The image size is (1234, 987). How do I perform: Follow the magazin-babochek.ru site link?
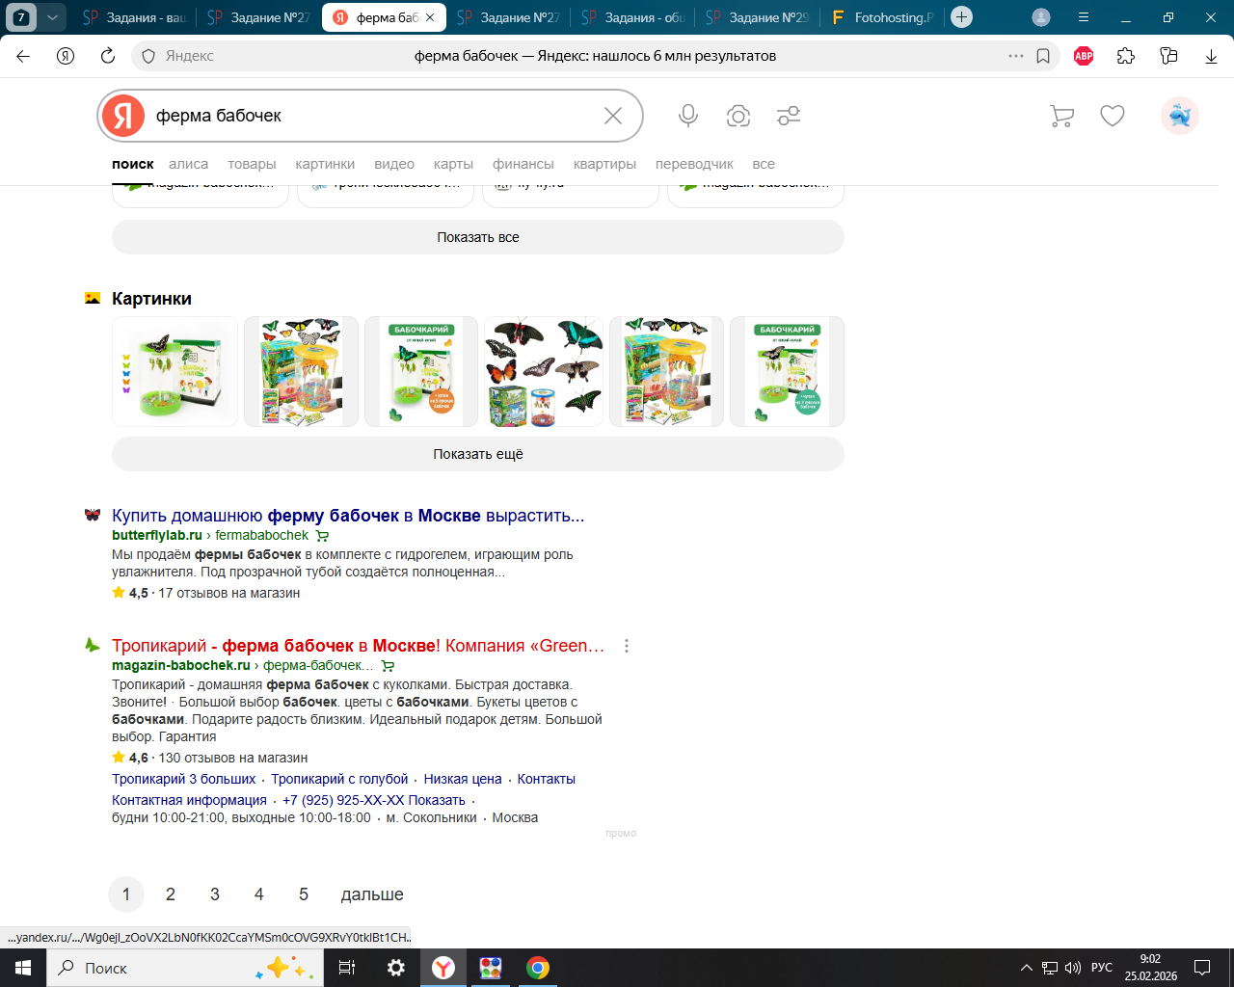(181, 665)
